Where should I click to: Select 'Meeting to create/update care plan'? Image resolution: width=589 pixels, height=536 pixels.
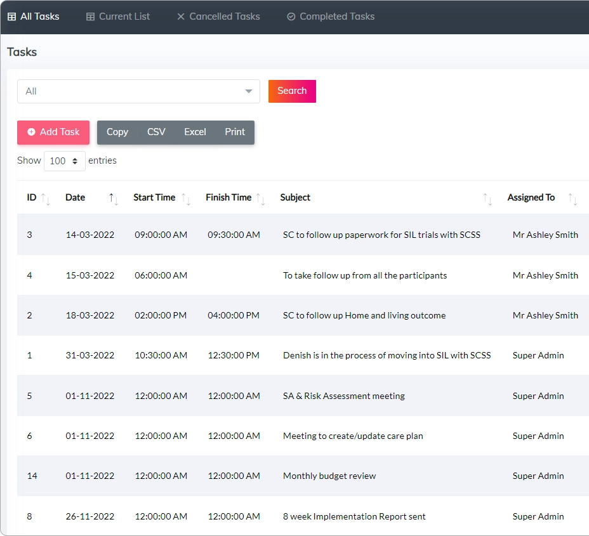(353, 436)
